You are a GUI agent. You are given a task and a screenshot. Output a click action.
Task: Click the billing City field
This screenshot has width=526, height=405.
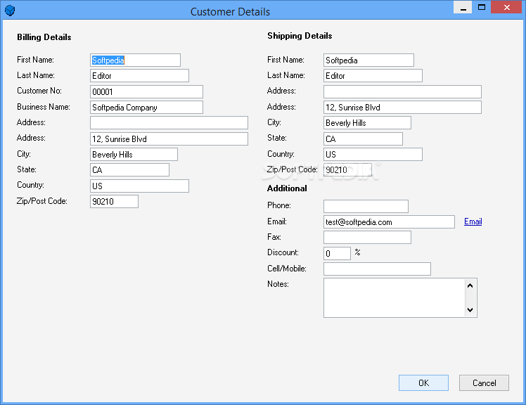click(x=134, y=155)
